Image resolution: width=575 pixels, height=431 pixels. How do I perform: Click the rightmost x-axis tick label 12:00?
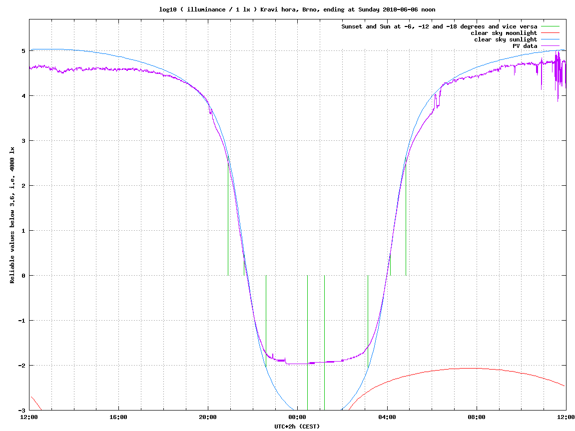[566, 418]
